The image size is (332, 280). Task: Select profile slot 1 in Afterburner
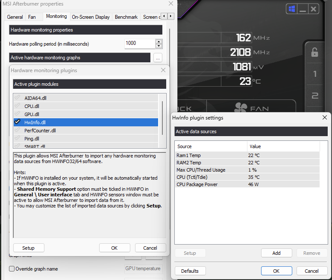pyautogui.click(x=315, y=74)
